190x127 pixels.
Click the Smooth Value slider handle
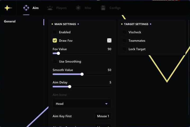tap(82, 74)
